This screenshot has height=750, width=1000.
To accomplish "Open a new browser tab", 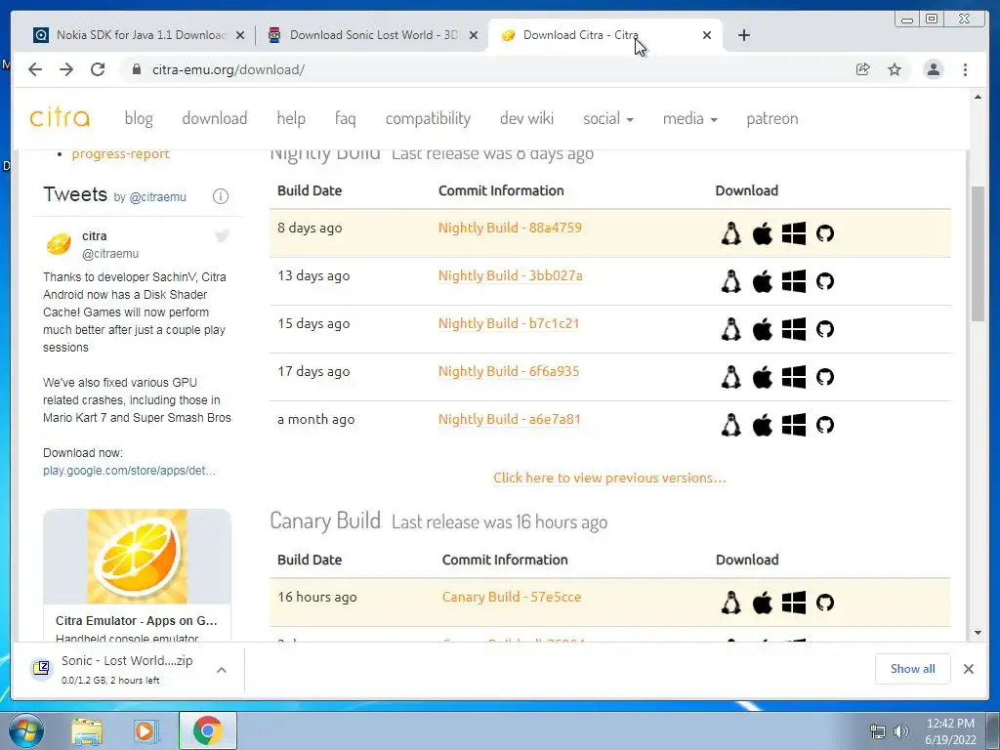I will (x=743, y=35).
